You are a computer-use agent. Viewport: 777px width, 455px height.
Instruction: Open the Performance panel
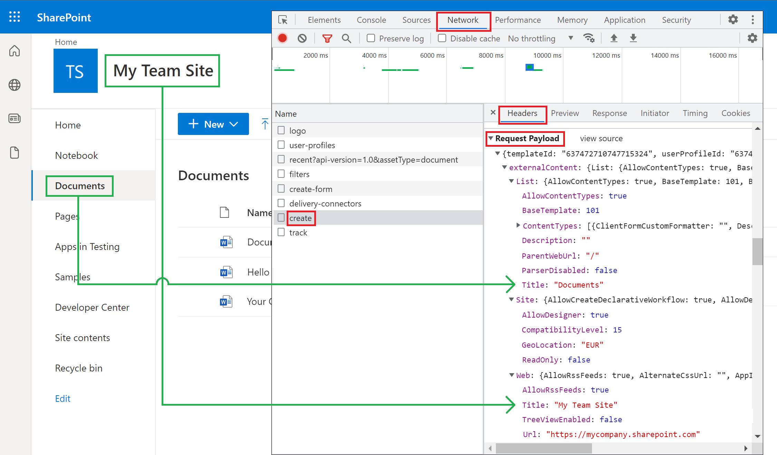[518, 20]
